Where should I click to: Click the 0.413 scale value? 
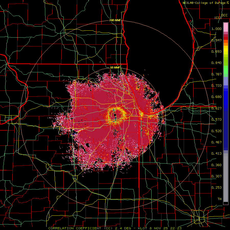click(x=216, y=154)
